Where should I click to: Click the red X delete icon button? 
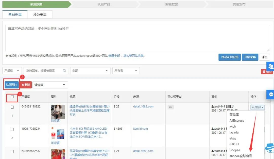[x=26, y=85]
